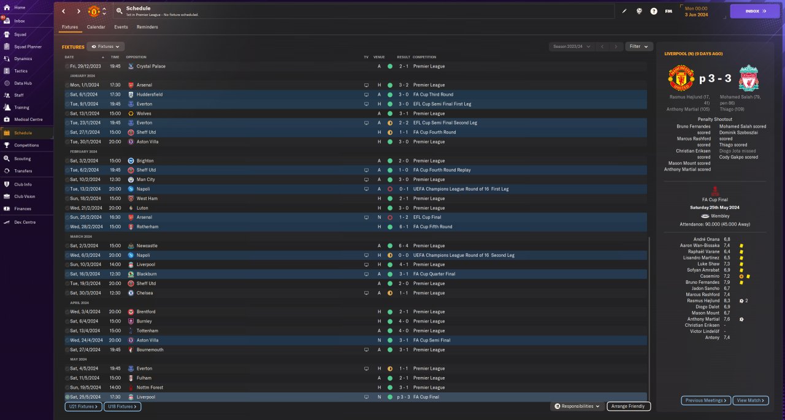This screenshot has width=785, height=420.
Task: Go back with the left arrow
Action: point(63,11)
